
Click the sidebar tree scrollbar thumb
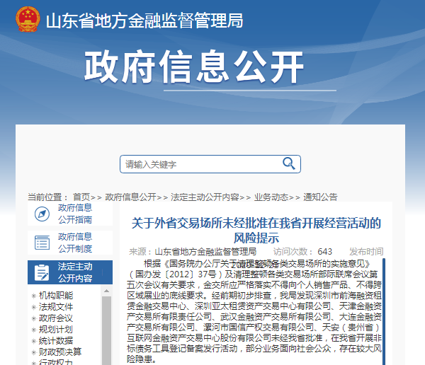tap(106, 330)
